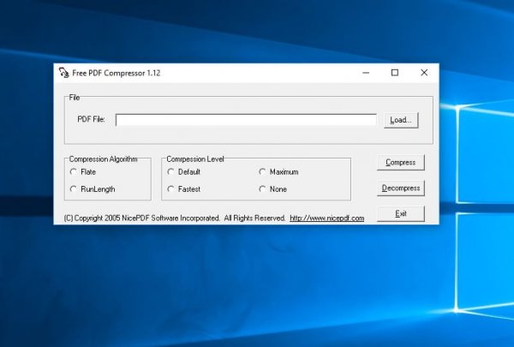This screenshot has width=514, height=347.
Task: Click the Load... button
Action: click(401, 120)
